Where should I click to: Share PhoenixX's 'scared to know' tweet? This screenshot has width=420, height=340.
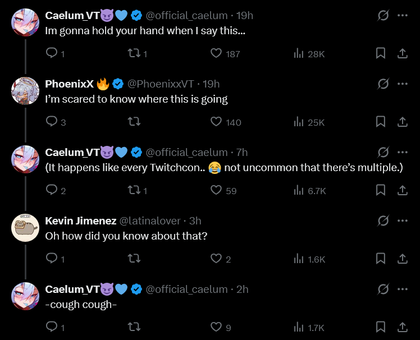click(402, 122)
